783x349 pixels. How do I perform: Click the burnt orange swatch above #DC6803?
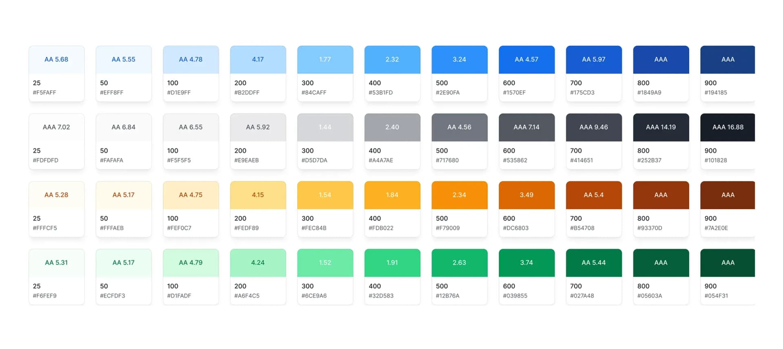526,195
